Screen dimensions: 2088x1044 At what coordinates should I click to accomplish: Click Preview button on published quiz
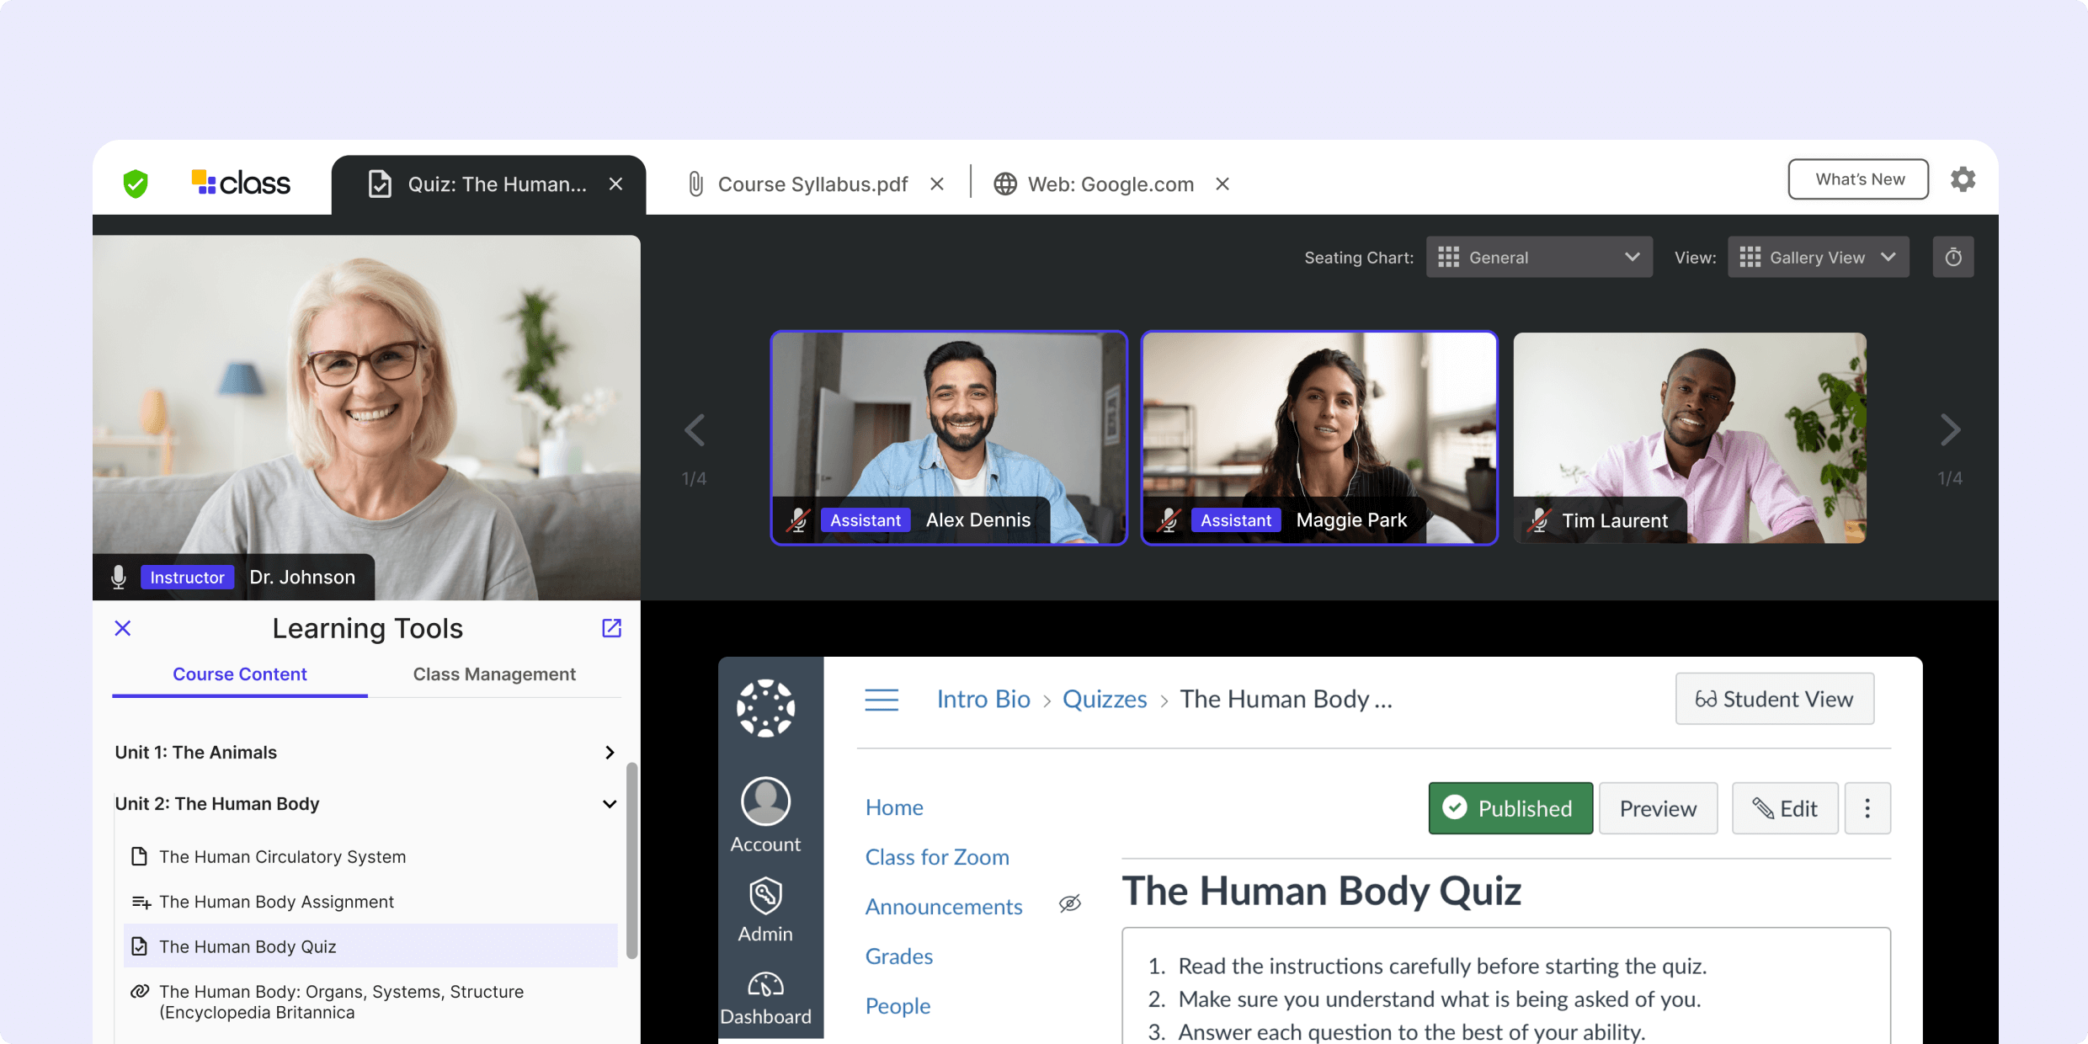1658,808
